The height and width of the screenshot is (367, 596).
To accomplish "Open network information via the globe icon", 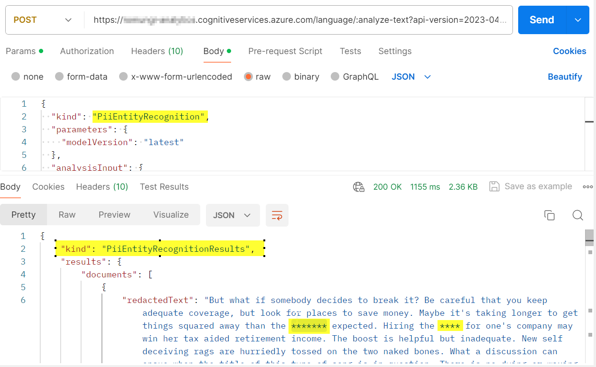I will [x=359, y=187].
